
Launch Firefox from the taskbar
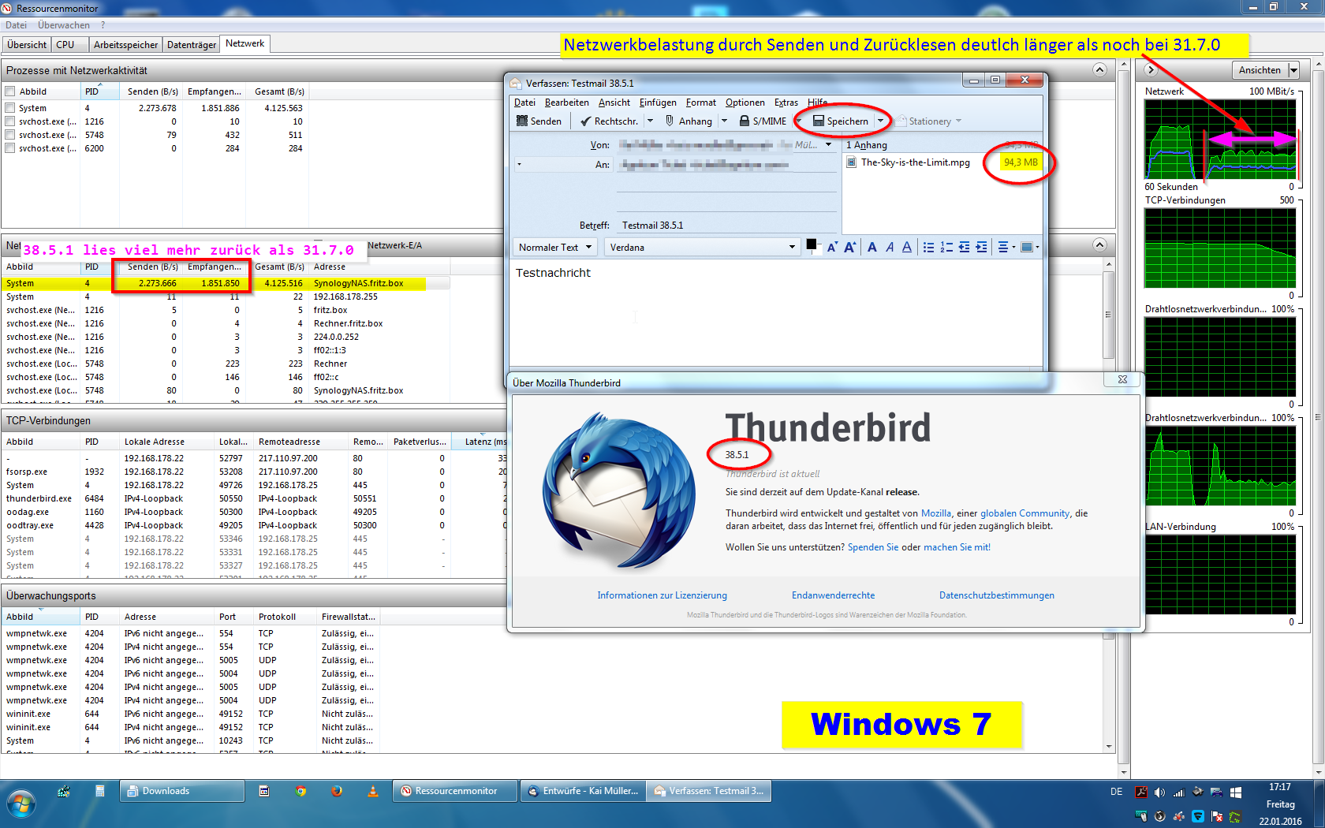pyautogui.click(x=337, y=791)
